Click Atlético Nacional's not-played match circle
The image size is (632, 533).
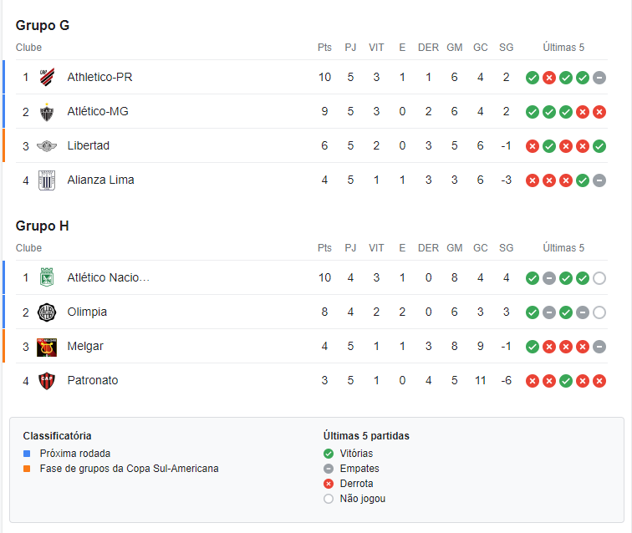599,278
